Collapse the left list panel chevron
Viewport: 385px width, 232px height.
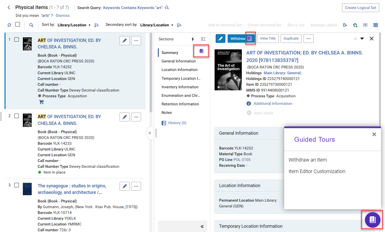pos(150,133)
